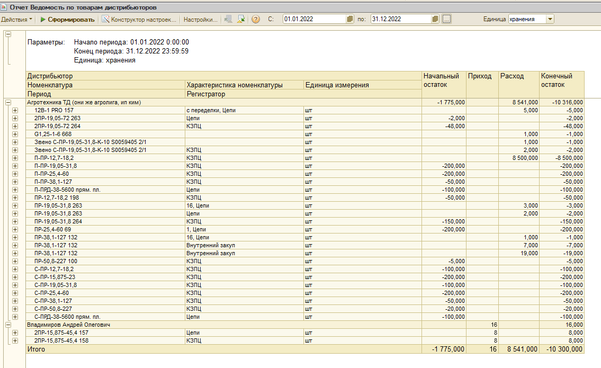Select total Приход value 16 in Итого
Image resolution: width=601 pixels, height=368 pixels.
(x=482, y=349)
